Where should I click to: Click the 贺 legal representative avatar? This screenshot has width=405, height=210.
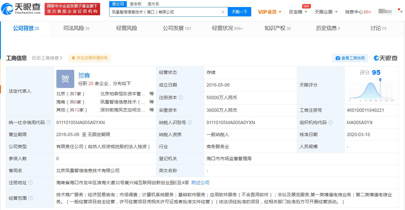(65, 79)
